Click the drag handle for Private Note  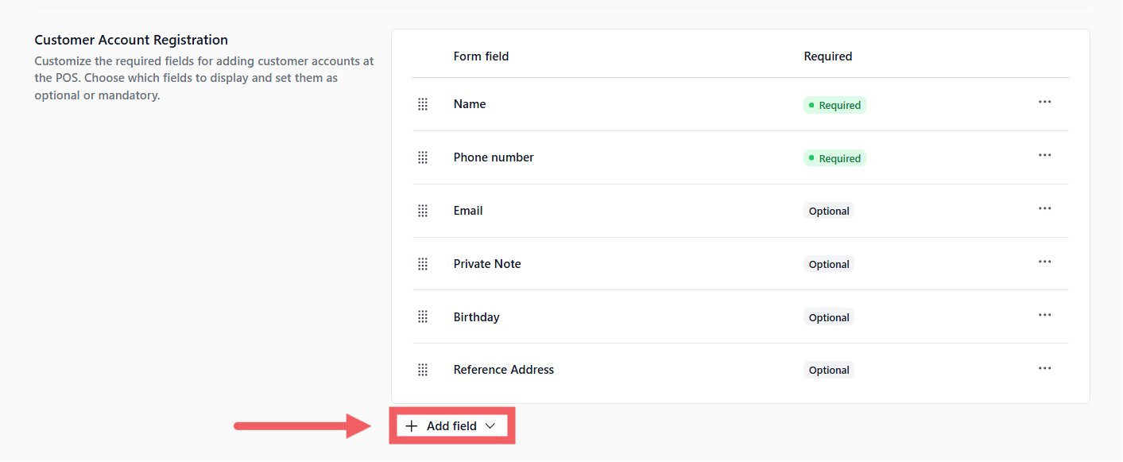click(423, 264)
